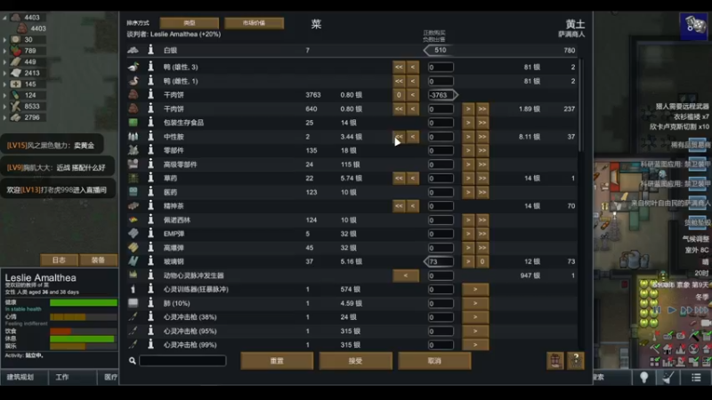The height and width of the screenshot is (400, 712).
Task: Click the 佩诺西林 item icon
Action: pos(133,220)
